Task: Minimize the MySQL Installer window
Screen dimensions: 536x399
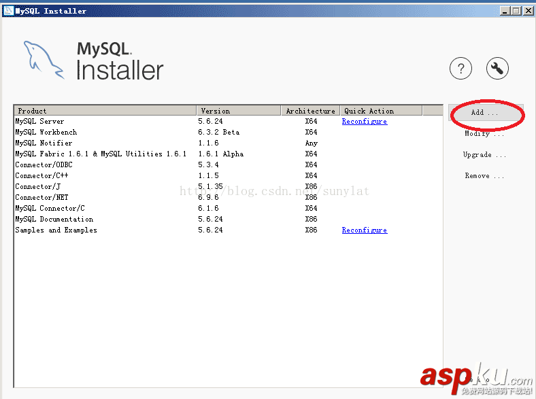Action: pyautogui.click(x=505, y=11)
